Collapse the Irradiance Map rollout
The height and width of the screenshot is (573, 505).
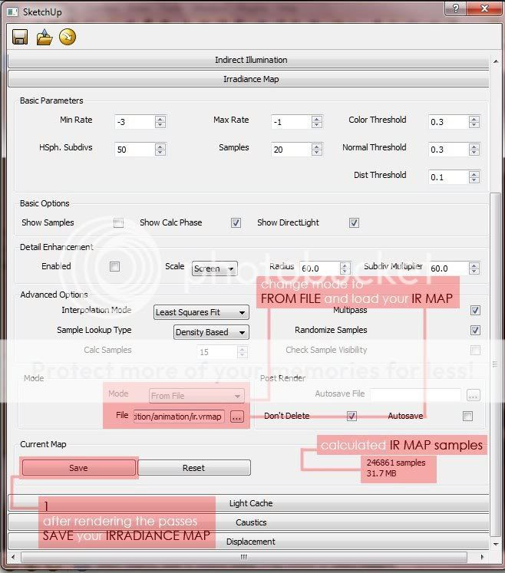point(249,79)
